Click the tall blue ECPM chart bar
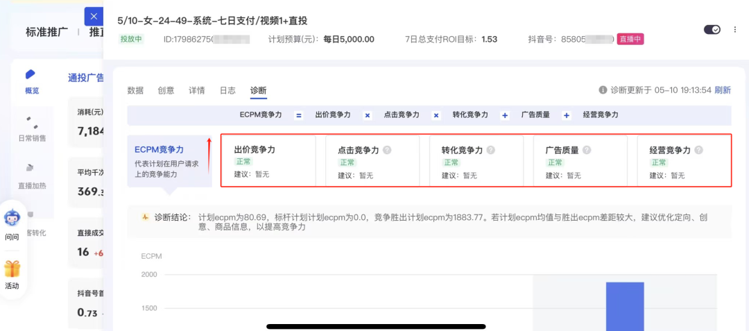The height and width of the screenshot is (331, 749). [625, 305]
